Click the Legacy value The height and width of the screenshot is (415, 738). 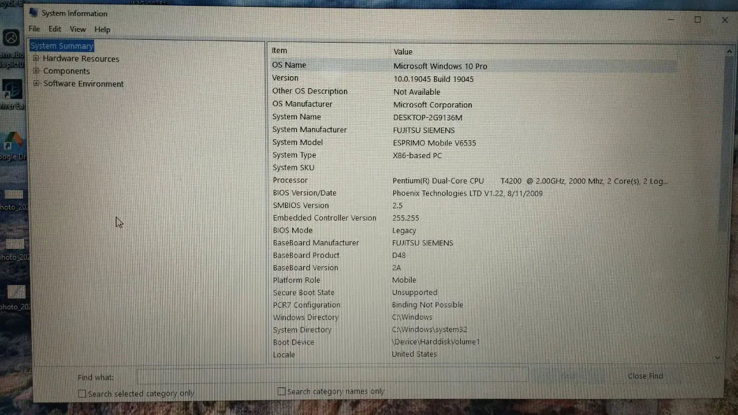pos(404,231)
